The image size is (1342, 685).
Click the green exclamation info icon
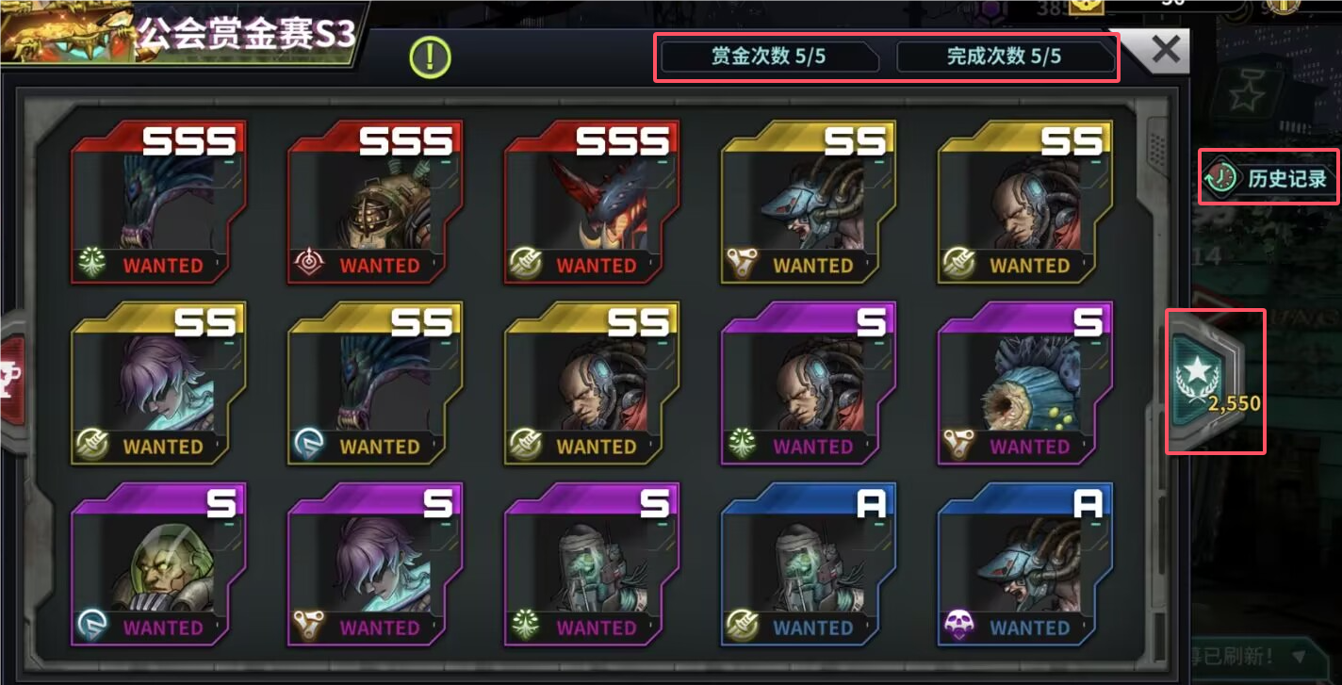tap(430, 57)
